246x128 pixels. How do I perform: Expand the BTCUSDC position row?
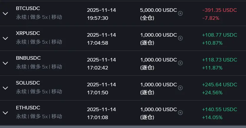coord(5,14)
